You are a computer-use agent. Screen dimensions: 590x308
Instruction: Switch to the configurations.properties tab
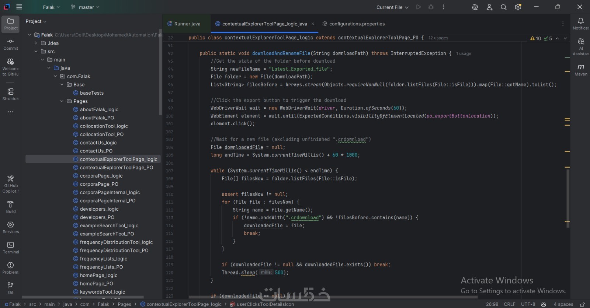[356, 24]
